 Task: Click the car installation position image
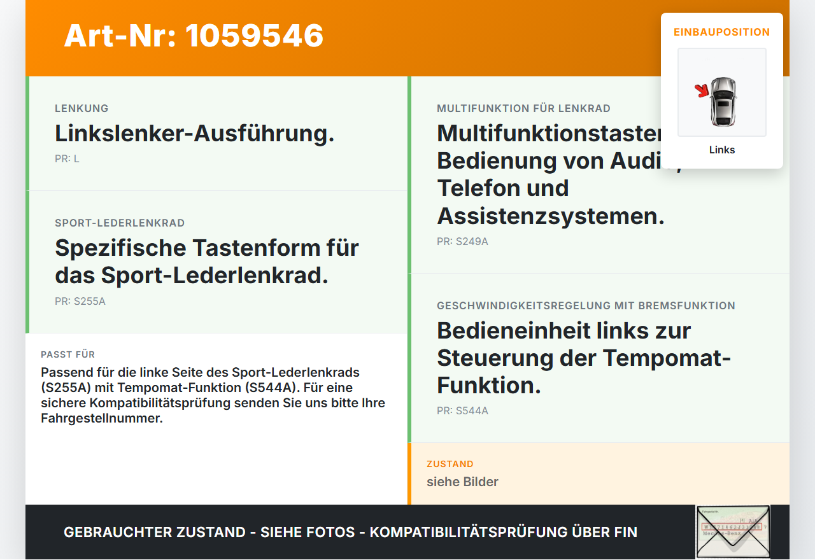[722, 92]
